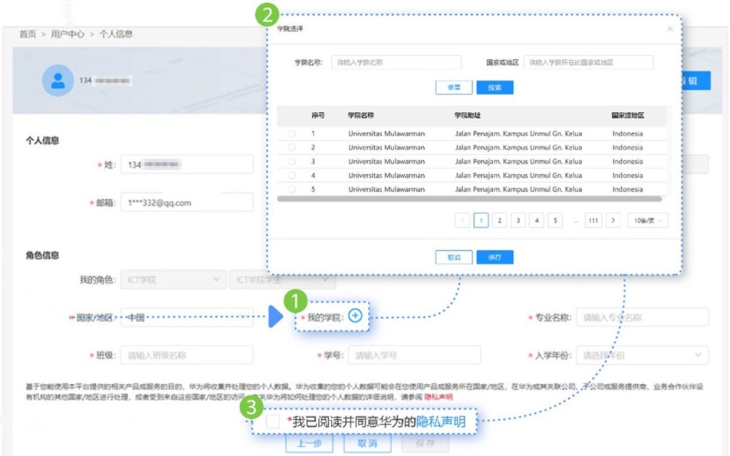The height and width of the screenshot is (456, 730).
Task: Open the 10条/页 page size dropdown
Action: (649, 221)
